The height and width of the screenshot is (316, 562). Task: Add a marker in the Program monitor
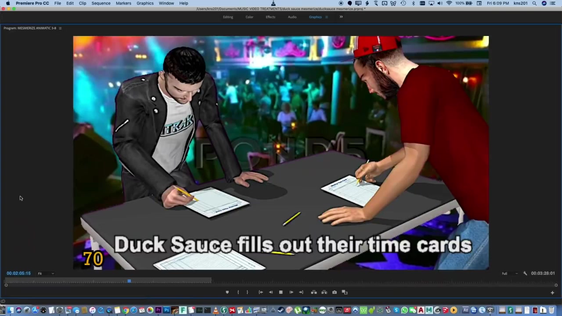coord(227,292)
